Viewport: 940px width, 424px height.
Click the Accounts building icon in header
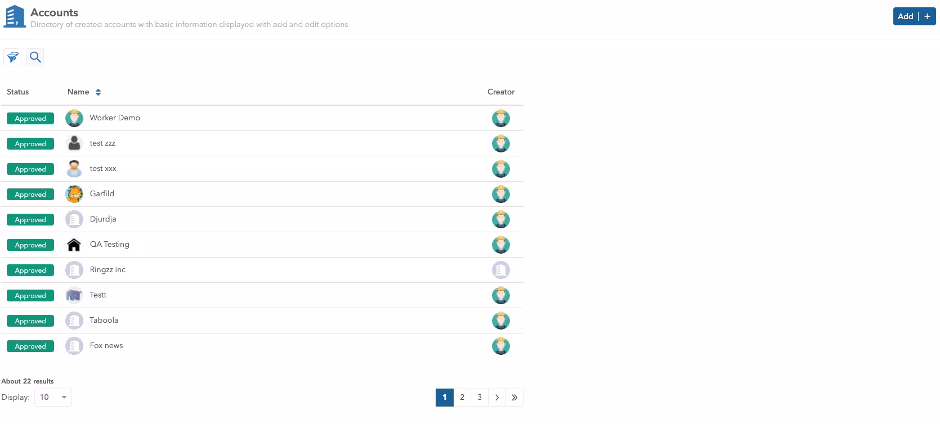point(15,16)
